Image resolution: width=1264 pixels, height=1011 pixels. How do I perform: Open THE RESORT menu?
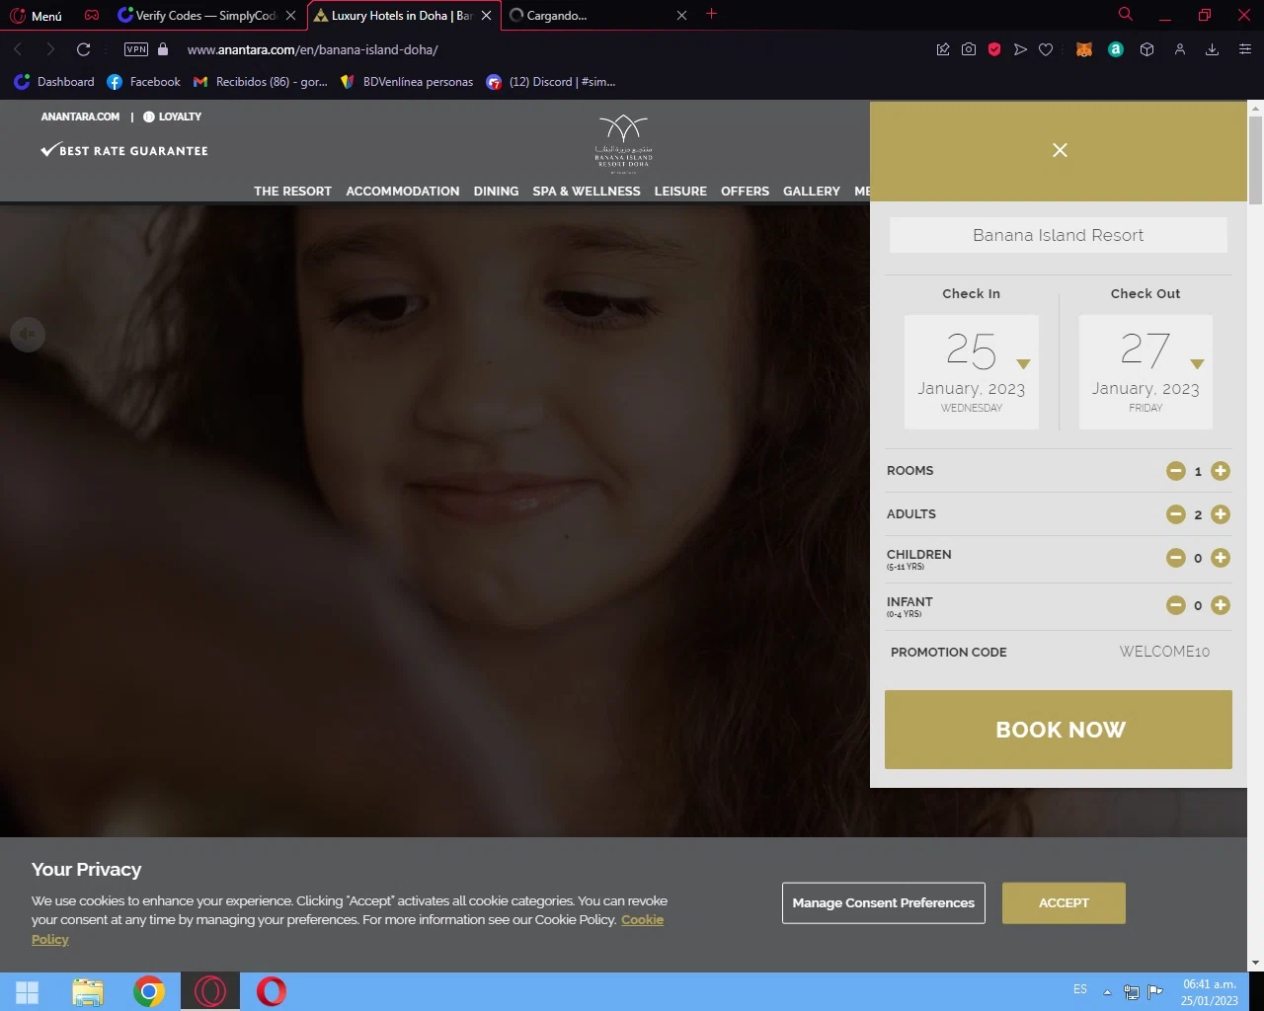click(x=292, y=192)
